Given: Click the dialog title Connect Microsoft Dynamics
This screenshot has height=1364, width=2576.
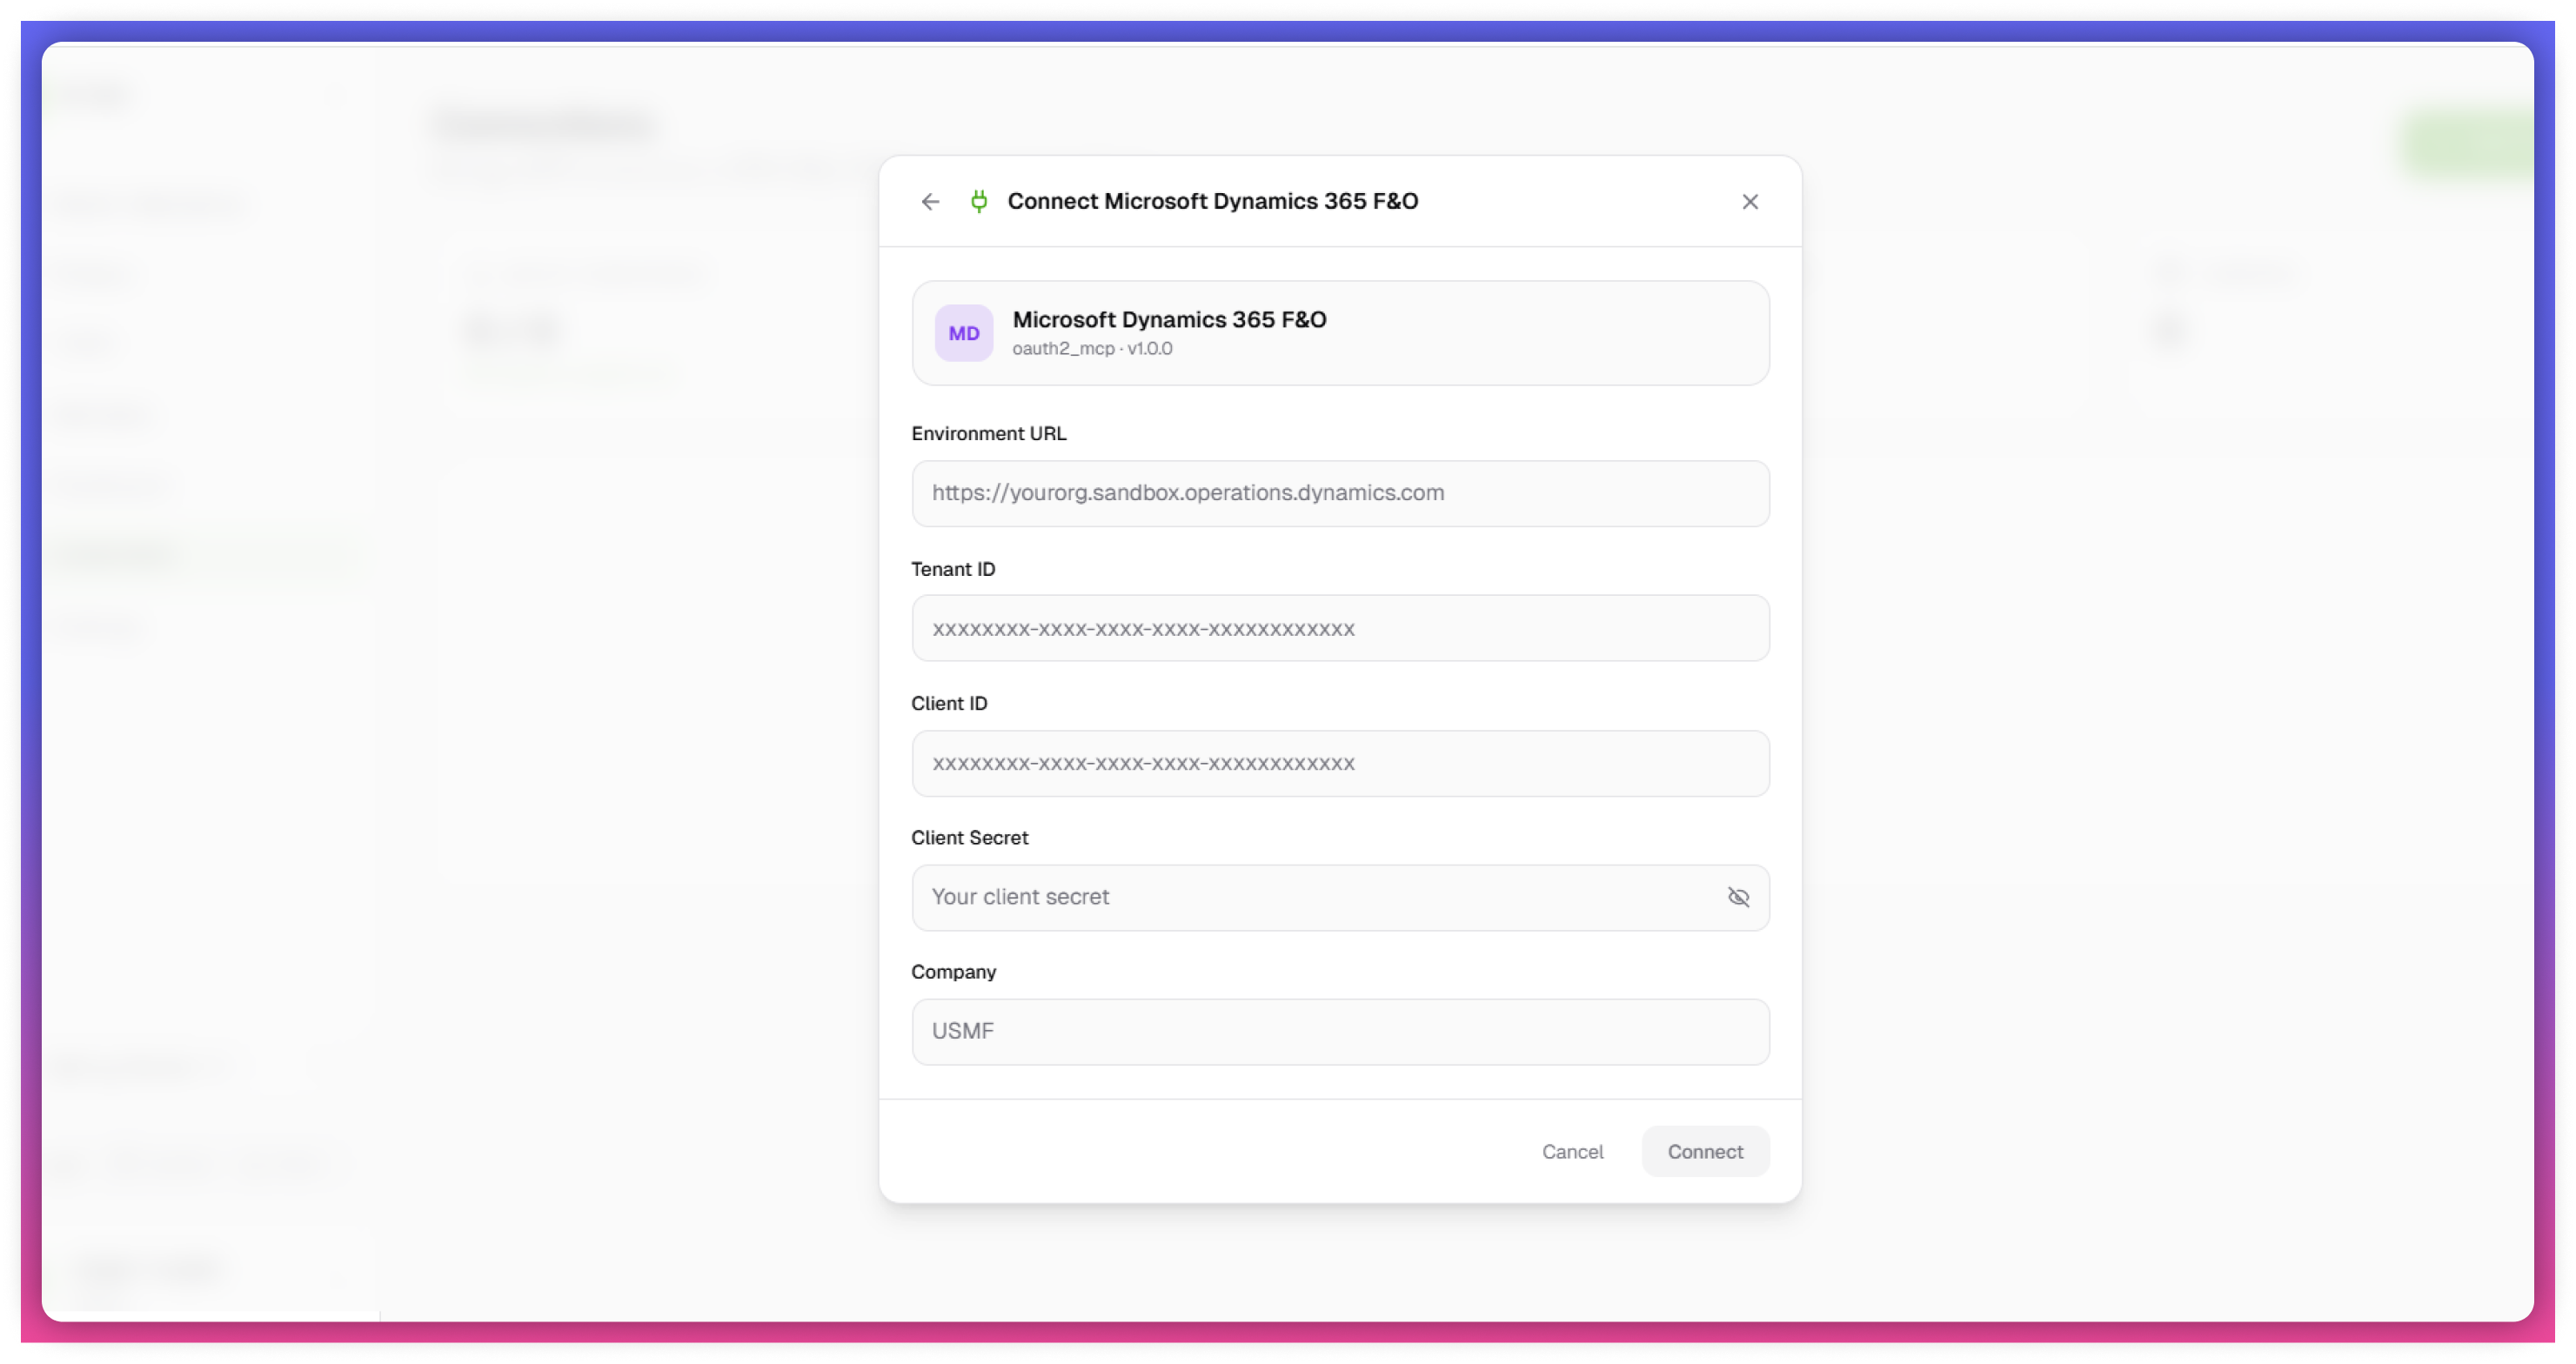Looking at the screenshot, I should point(1212,202).
